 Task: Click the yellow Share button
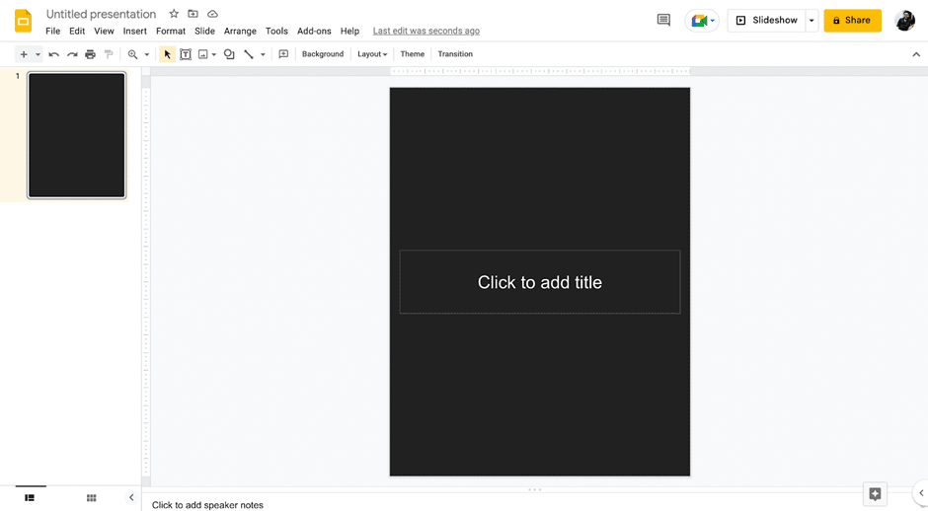(852, 20)
